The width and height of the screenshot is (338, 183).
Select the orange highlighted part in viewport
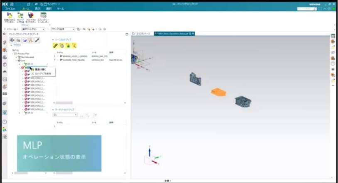tap(218, 92)
